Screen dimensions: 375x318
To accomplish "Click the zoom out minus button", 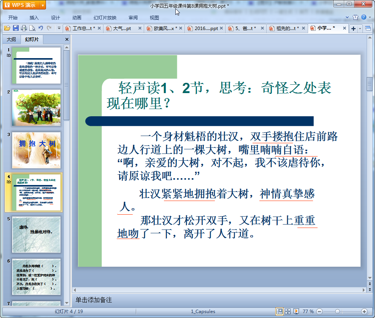I will (319, 311).
